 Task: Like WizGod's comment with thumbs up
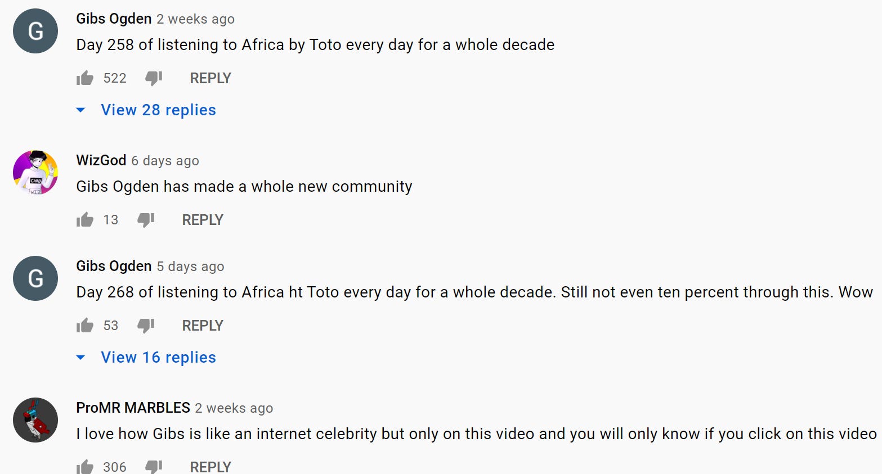pyautogui.click(x=85, y=220)
